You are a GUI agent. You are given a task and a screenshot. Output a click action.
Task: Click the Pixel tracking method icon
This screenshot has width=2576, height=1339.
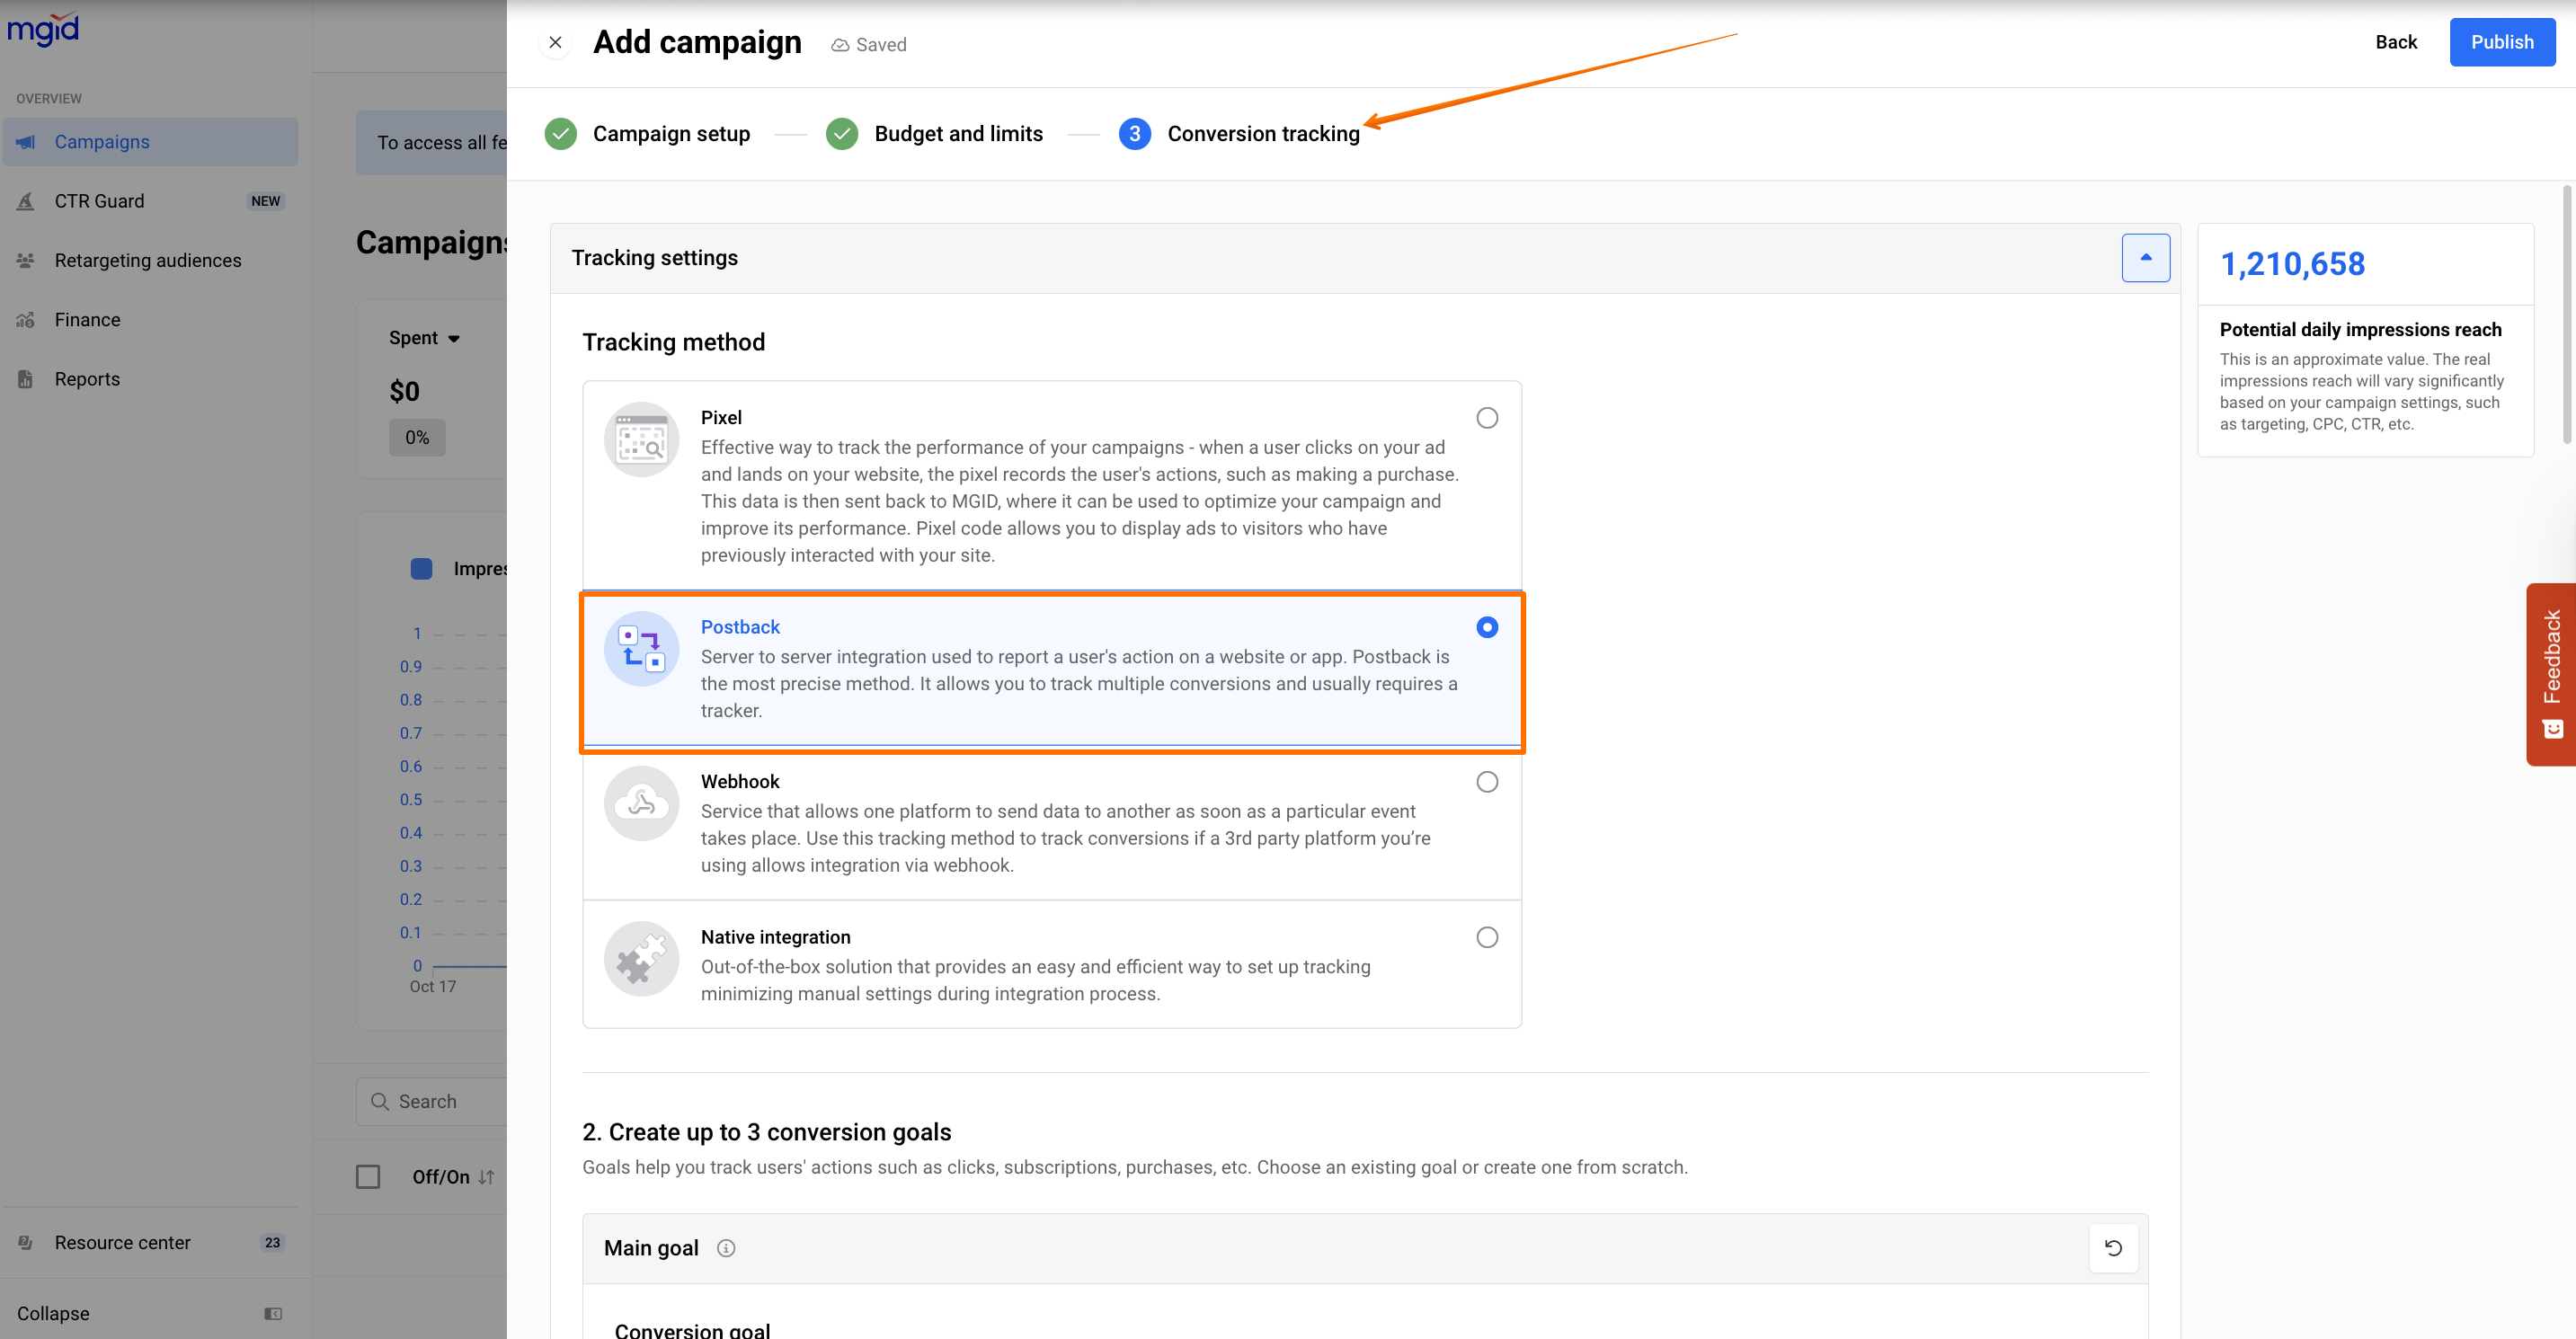click(641, 440)
